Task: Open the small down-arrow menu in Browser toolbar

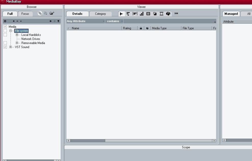Action: click(21, 21)
